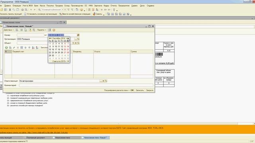Click the Советы icon in toolbar
The width and height of the screenshot is (255, 143).
click(94, 14)
